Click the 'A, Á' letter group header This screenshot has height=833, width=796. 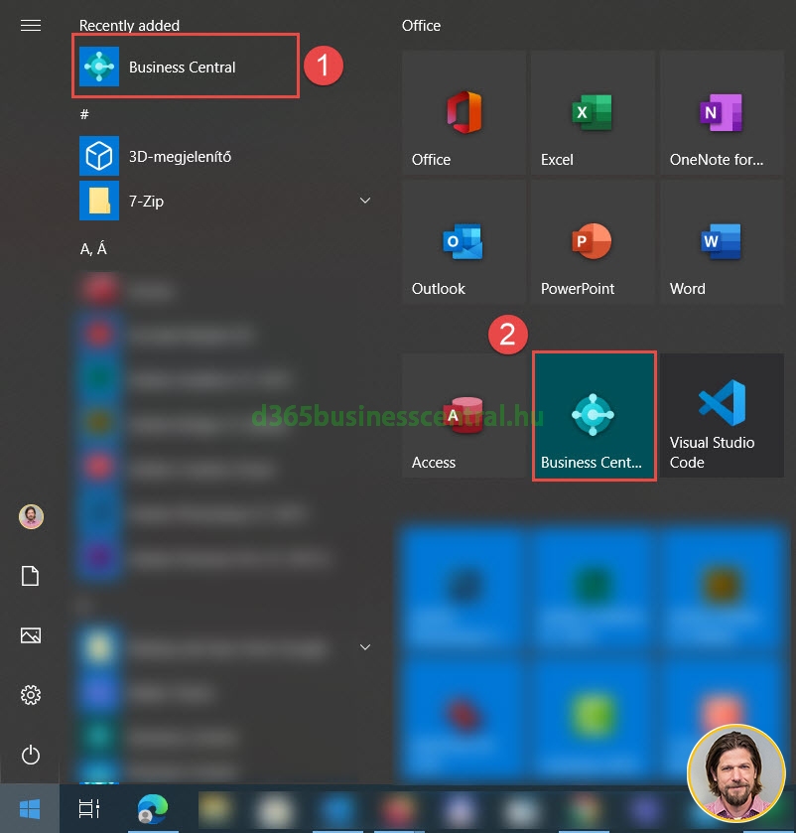[93, 249]
